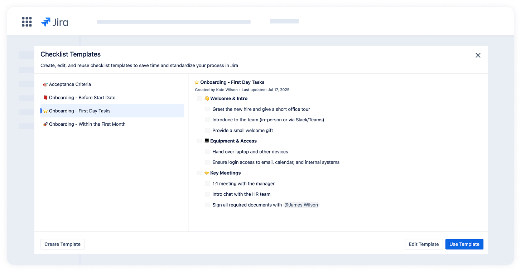Click the blue Use Template button

(464, 244)
